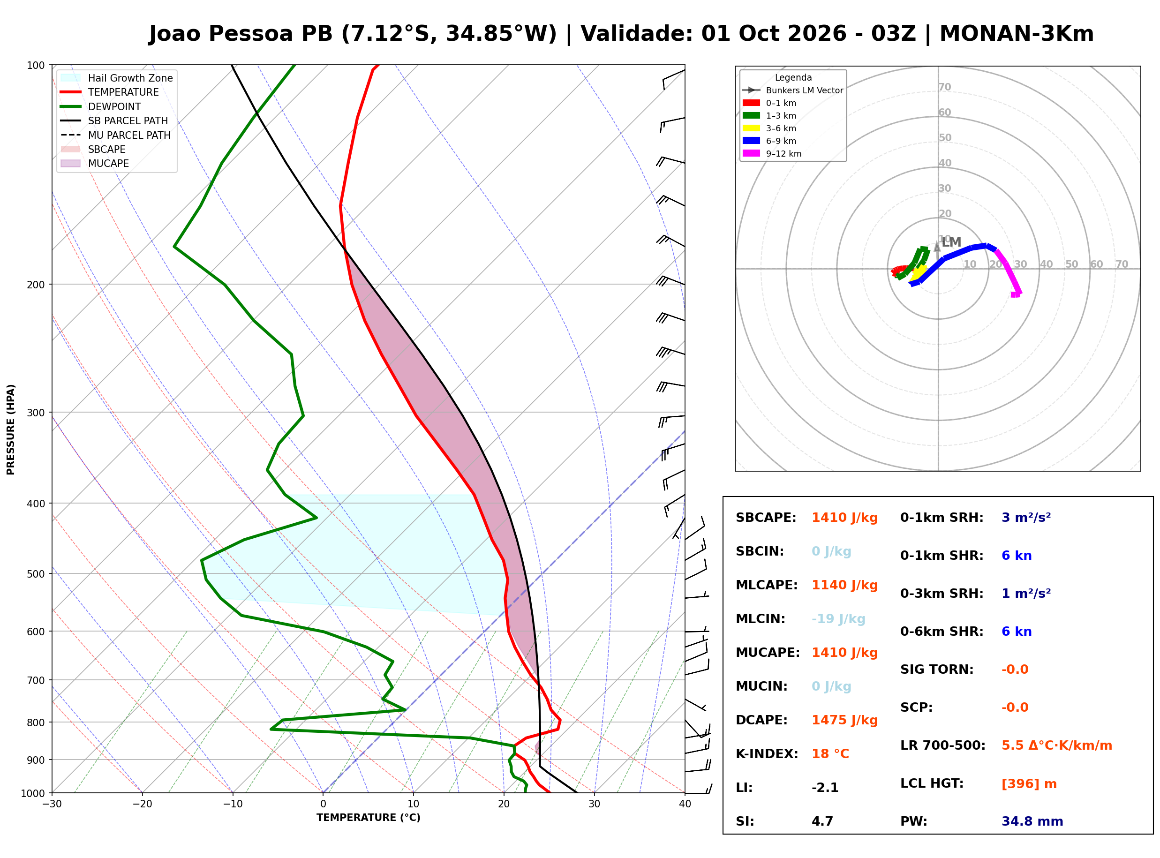Click the K-INDEX value 18 °C
Image resolution: width=1160 pixels, height=858 pixels.
tap(830, 754)
